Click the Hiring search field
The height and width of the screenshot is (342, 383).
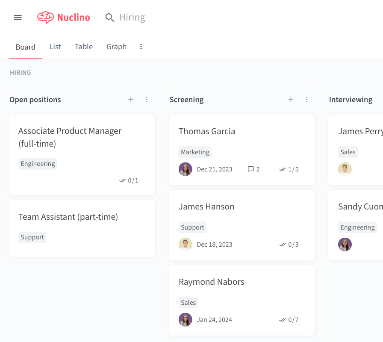132,18
